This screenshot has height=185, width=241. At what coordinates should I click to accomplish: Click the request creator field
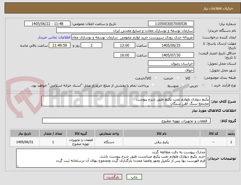[x=133, y=37]
